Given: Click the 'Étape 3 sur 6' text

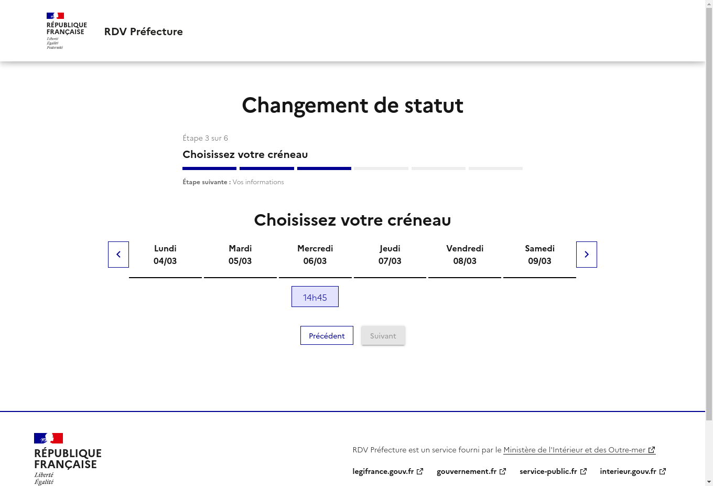Looking at the screenshot, I should point(205,138).
